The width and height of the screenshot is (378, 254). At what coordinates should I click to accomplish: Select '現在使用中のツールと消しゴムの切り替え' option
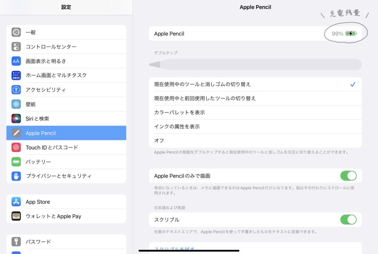pos(255,84)
